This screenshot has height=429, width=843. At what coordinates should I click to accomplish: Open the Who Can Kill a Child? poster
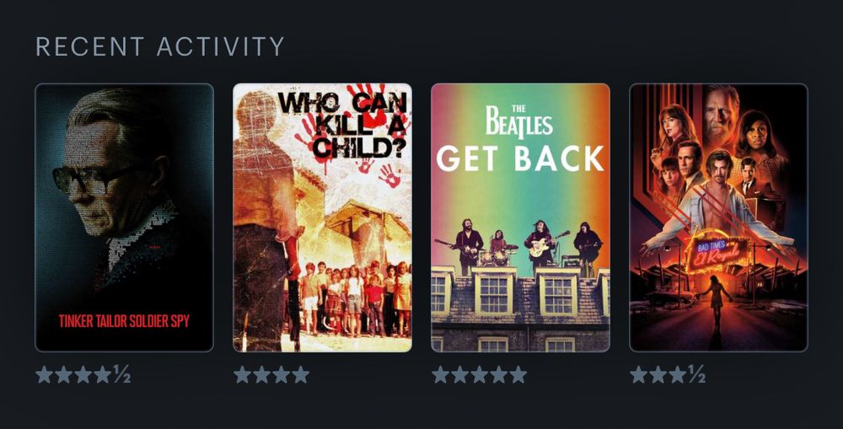[322, 217]
